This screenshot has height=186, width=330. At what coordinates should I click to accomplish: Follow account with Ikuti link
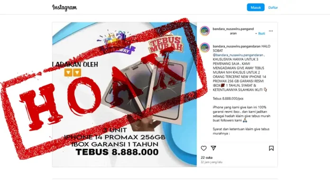[x=261, y=33]
